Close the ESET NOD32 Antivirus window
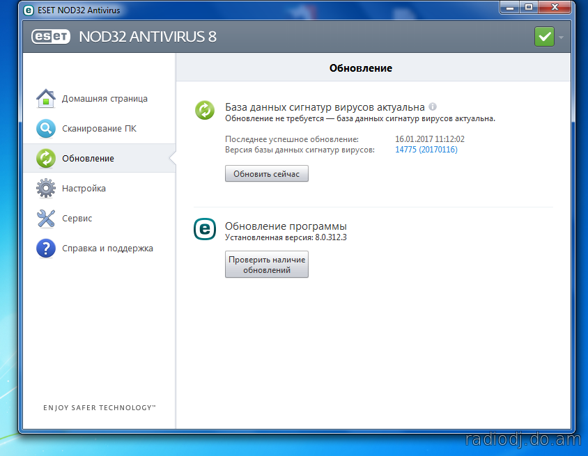Screen dimensions: 588x456 coord(555,8)
